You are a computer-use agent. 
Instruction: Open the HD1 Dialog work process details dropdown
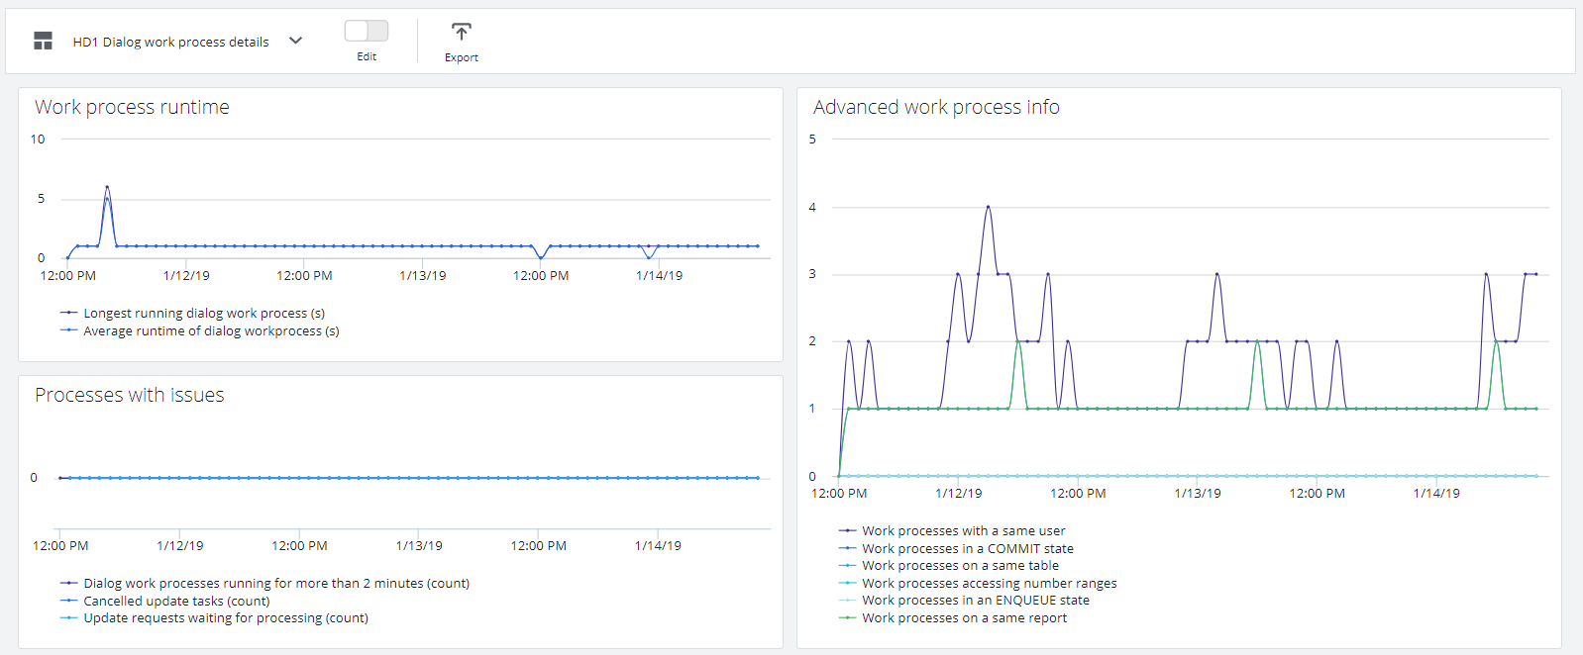295,41
